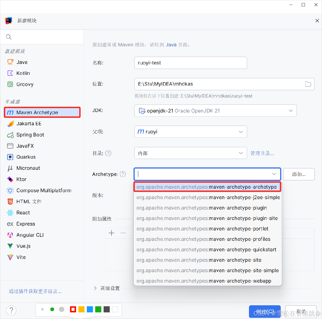The image size is (322, 319).
Task: Select maven-archetype-plugin option
Action: coord(207,208)
